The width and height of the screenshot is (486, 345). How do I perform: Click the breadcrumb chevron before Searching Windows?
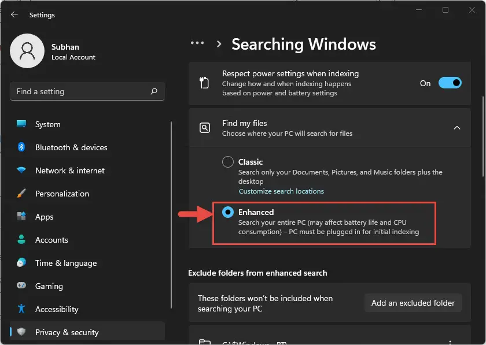tap(219, 44)
